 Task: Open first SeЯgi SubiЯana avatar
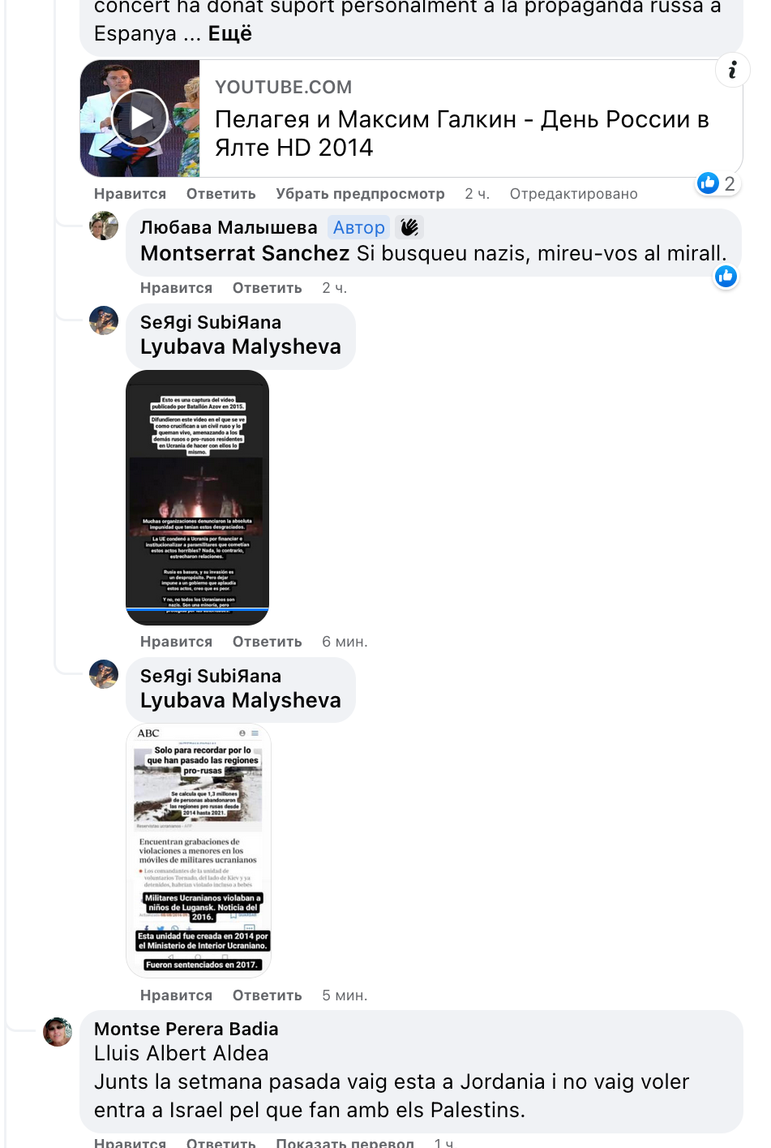104,320
